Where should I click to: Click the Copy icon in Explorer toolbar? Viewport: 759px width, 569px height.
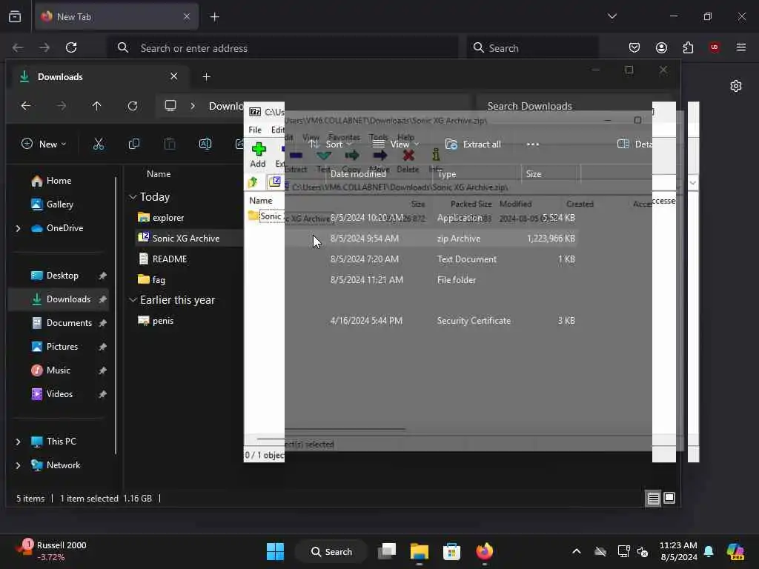click(134, 144)
